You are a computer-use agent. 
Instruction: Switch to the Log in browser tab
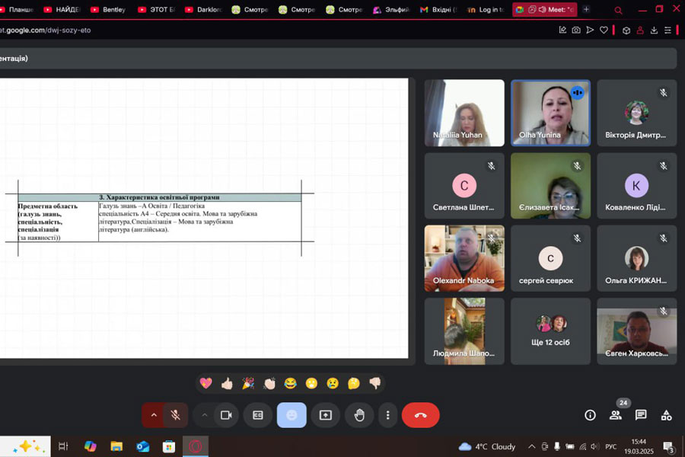[x=486, y=10]
